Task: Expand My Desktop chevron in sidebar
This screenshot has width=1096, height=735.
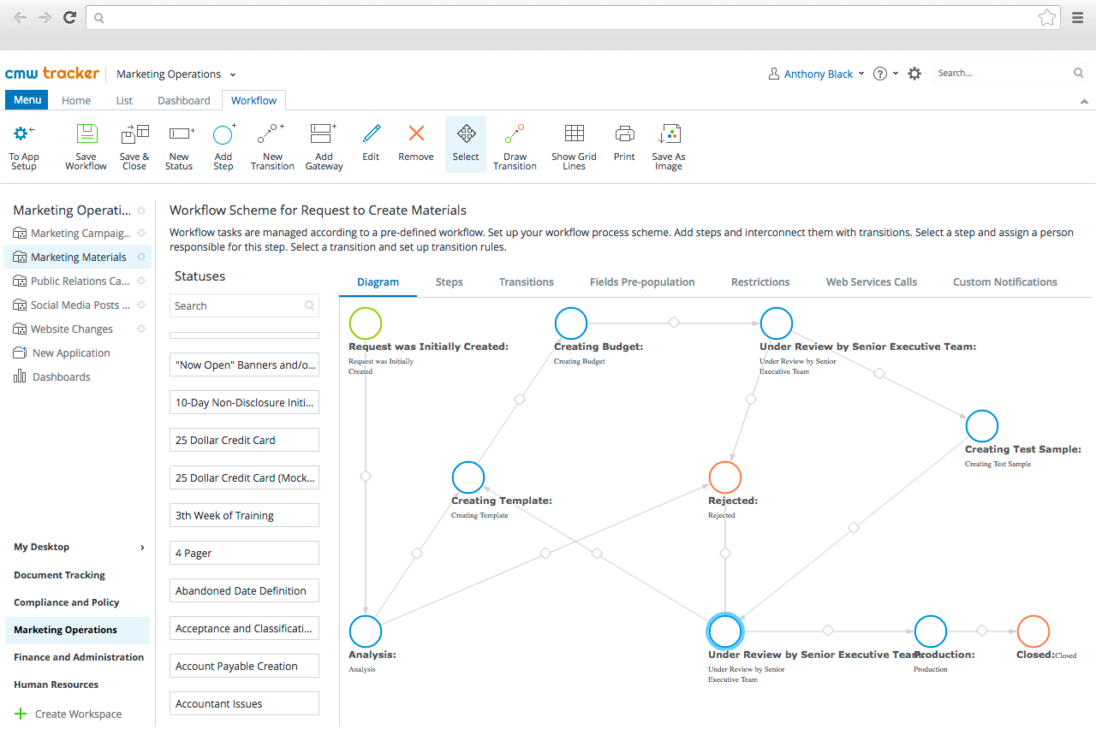Action: pos(142,548)
